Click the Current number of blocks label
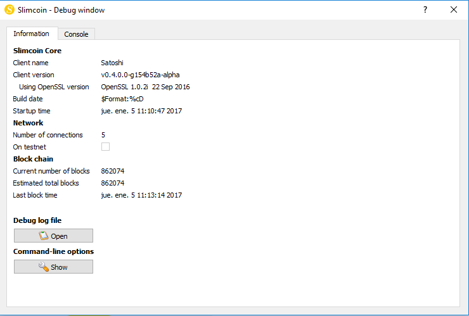Screen dimensions: 469x316 pos(51,171)
